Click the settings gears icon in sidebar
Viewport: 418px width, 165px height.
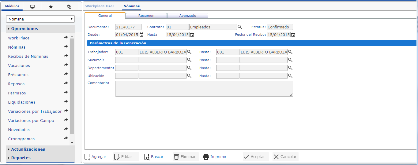(69, 6)
